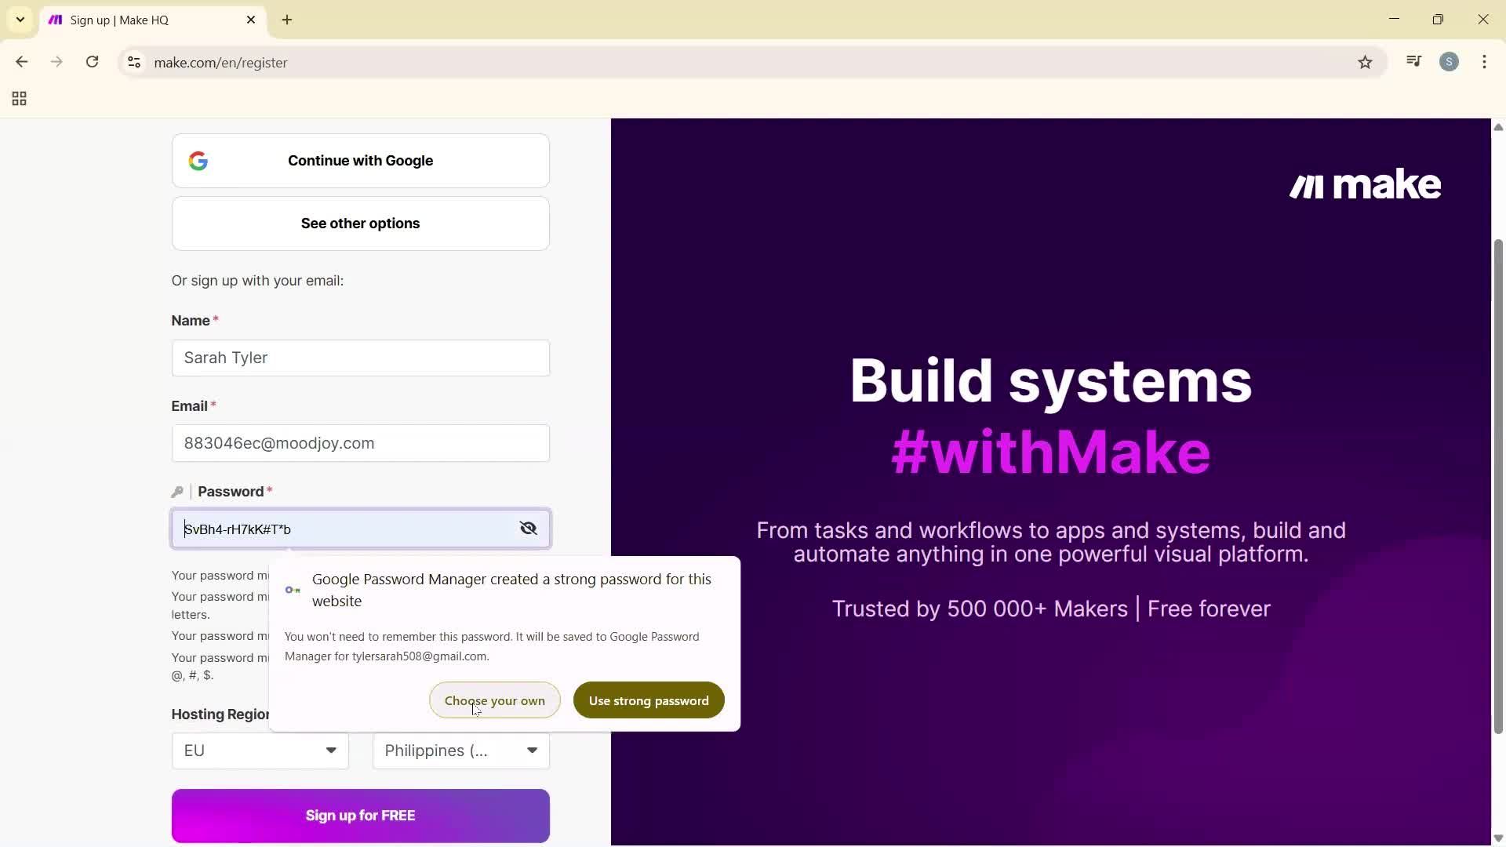Click the tab groups grid icon
The height and width of the screenshot is (847, 1506).
pos(18,98)
